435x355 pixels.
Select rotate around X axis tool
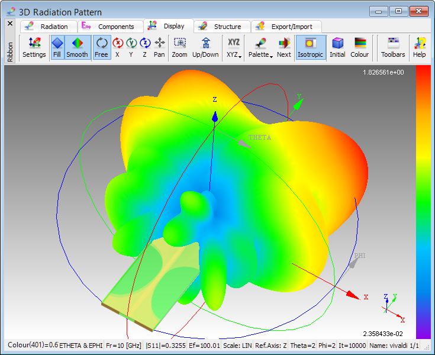point(118,47)
